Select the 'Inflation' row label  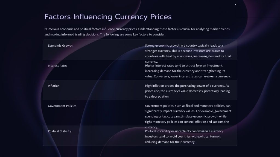54,86
